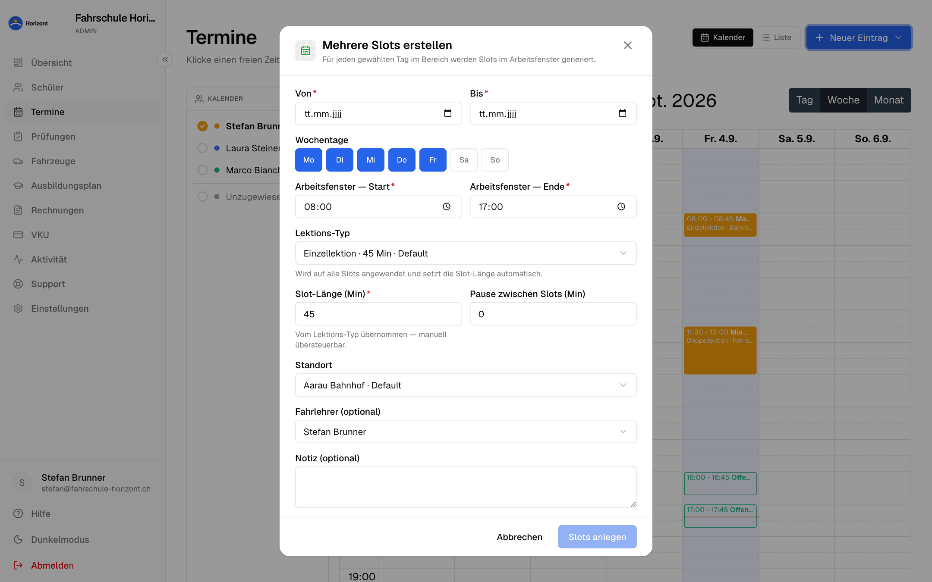Uncheck Stefan Brunner calendar checkbox
The height and width of the screenshot is (582, 932).
point(202,126)
